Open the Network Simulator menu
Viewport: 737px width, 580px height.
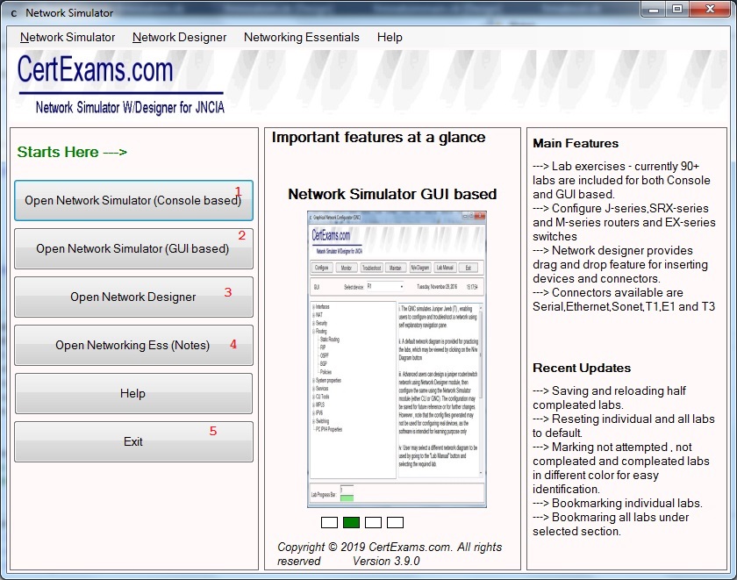click(x=68, y=37)
